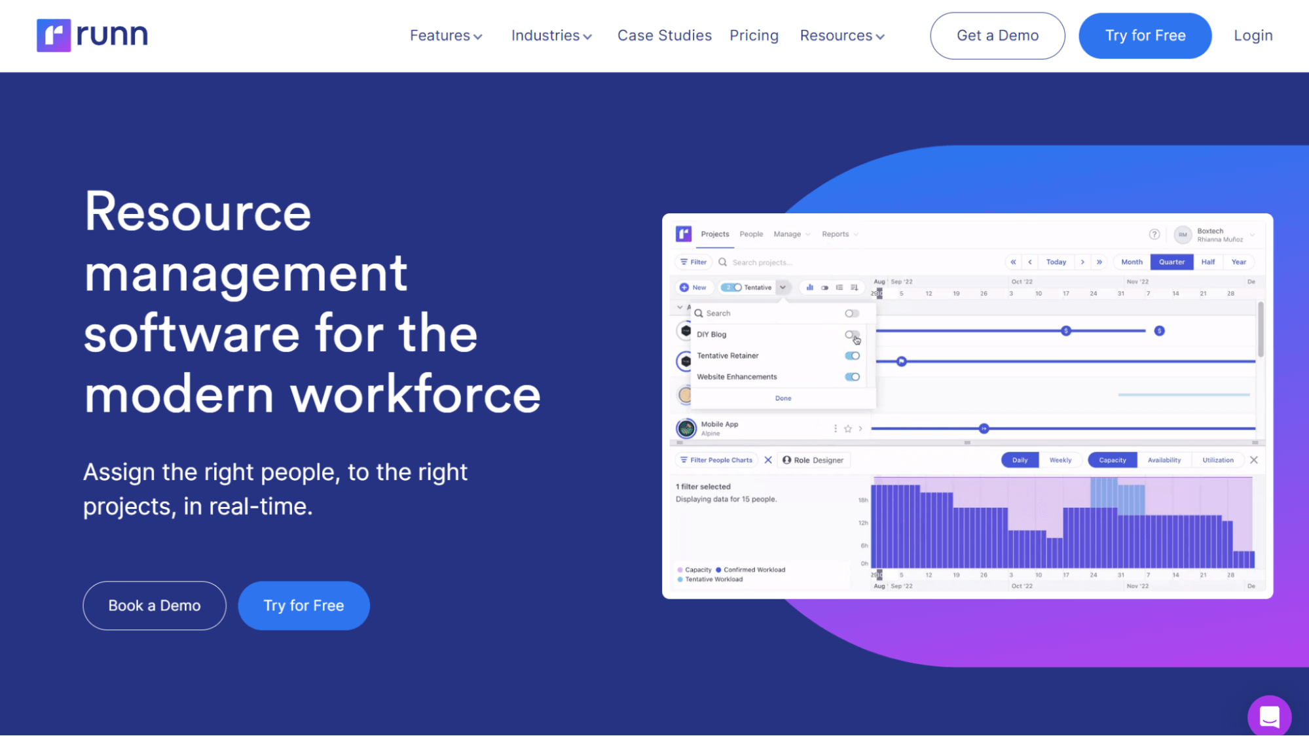Open the three-dot menu for Mobile App
1309x736 pixels.
(836, 428)
